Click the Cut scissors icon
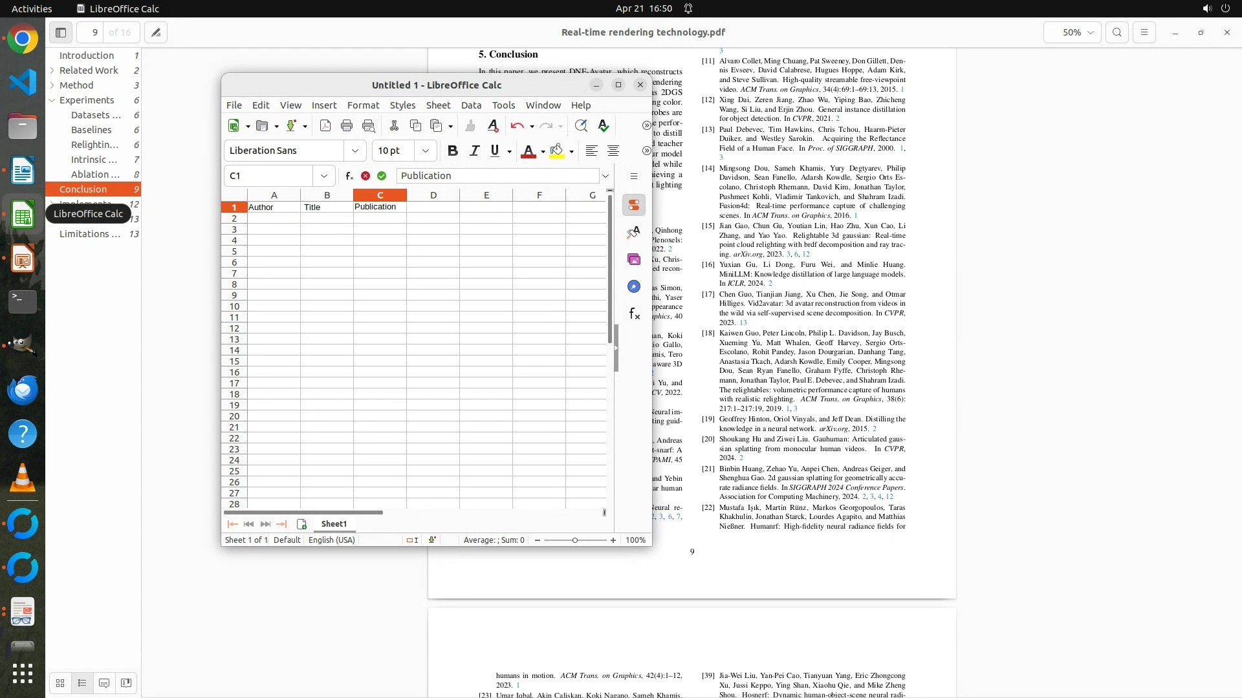1242x698 pixels. point(394,126)
